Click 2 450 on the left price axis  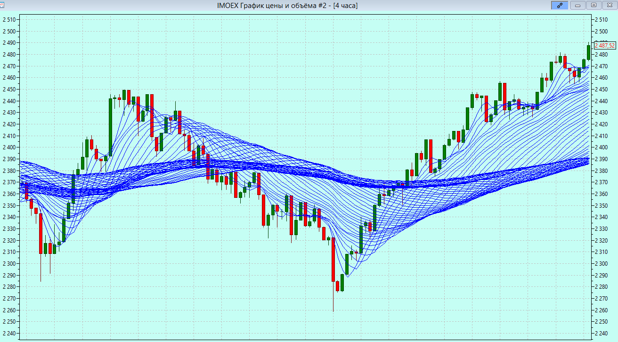pos(9,90)
